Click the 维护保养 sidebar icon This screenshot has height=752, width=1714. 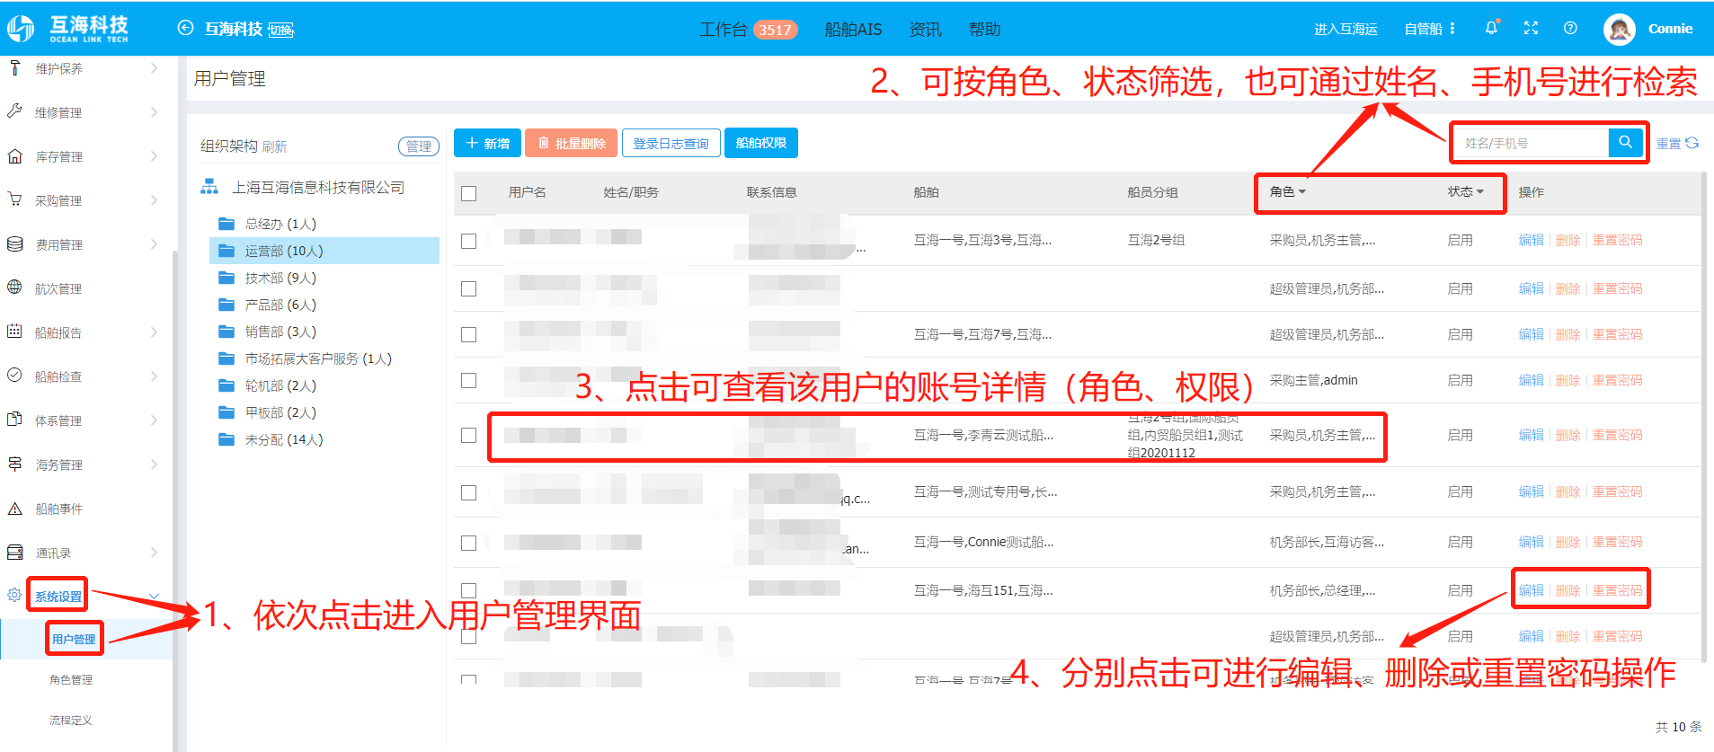pos(14,68)
